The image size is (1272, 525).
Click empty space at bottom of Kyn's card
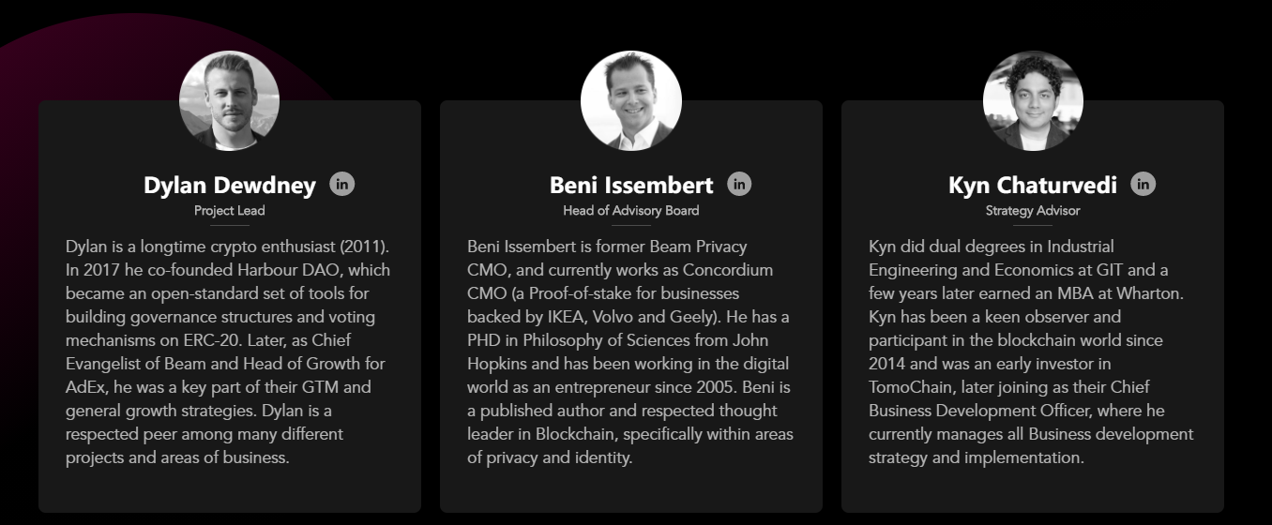[x=1033, y=490]
